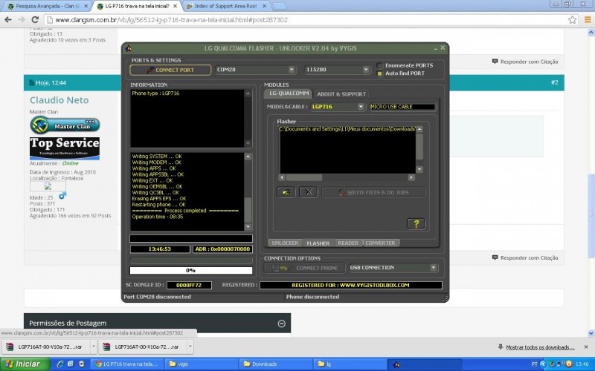Screen dimensions: 595x371
Task: Click REGISTERED FOR : WWW.VYGISTOOLBOX.COM field
Action: click(x=350, y=285)
